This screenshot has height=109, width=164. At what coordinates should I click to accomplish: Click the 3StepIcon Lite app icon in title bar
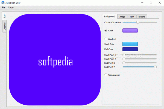3,3
